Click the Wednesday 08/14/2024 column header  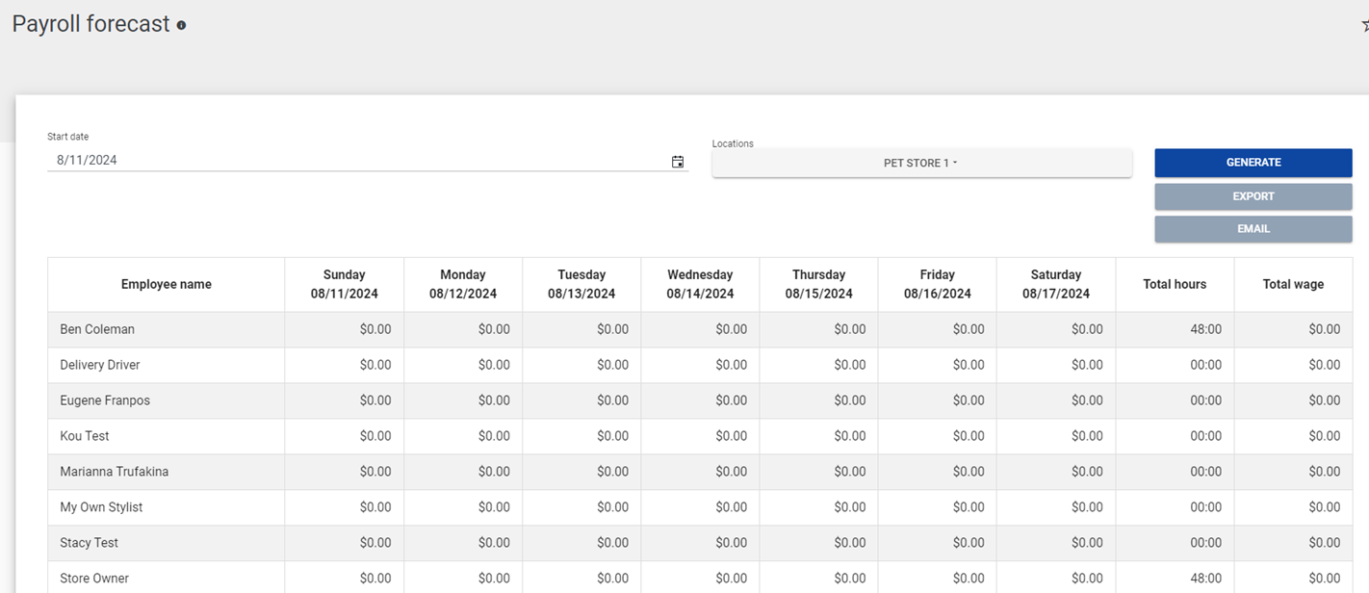700,284
